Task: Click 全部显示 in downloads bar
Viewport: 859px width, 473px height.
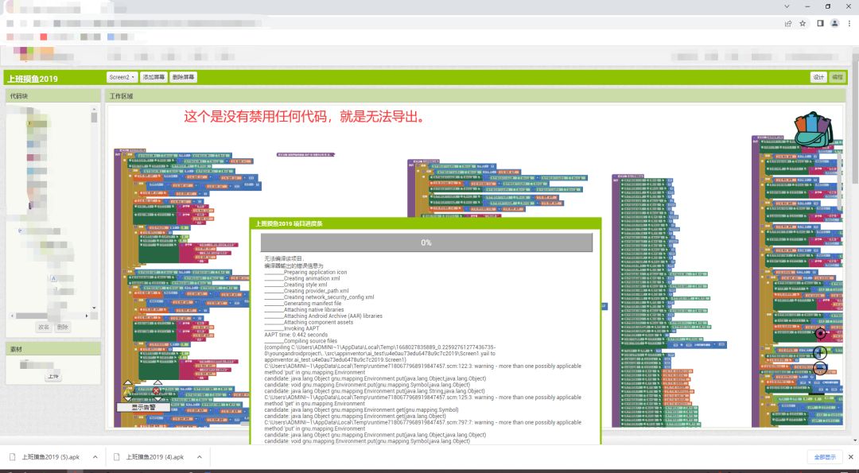Action: [x=825, y=457]
